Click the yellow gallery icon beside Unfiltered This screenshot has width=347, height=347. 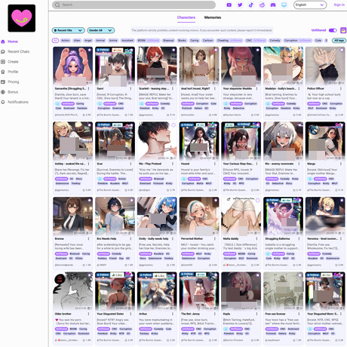click(343, 30)
